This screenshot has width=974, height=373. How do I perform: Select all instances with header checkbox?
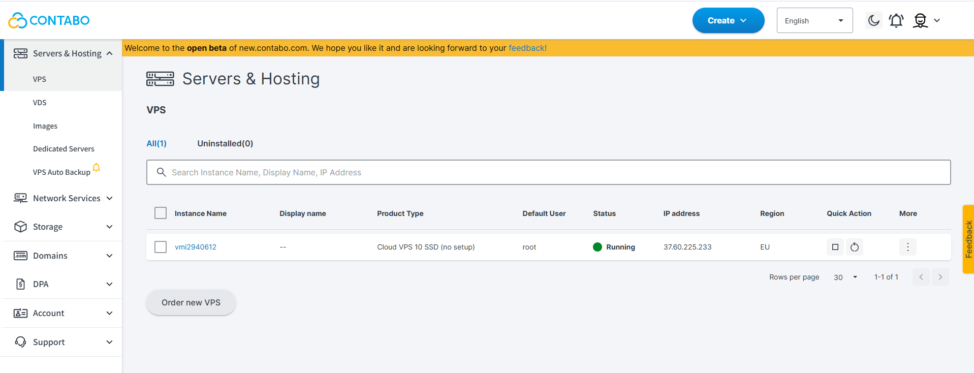point(161,213)
